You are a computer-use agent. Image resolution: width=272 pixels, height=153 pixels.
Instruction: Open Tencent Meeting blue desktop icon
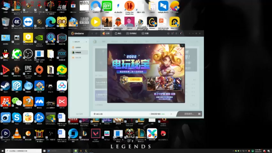[x=39, y=103]
